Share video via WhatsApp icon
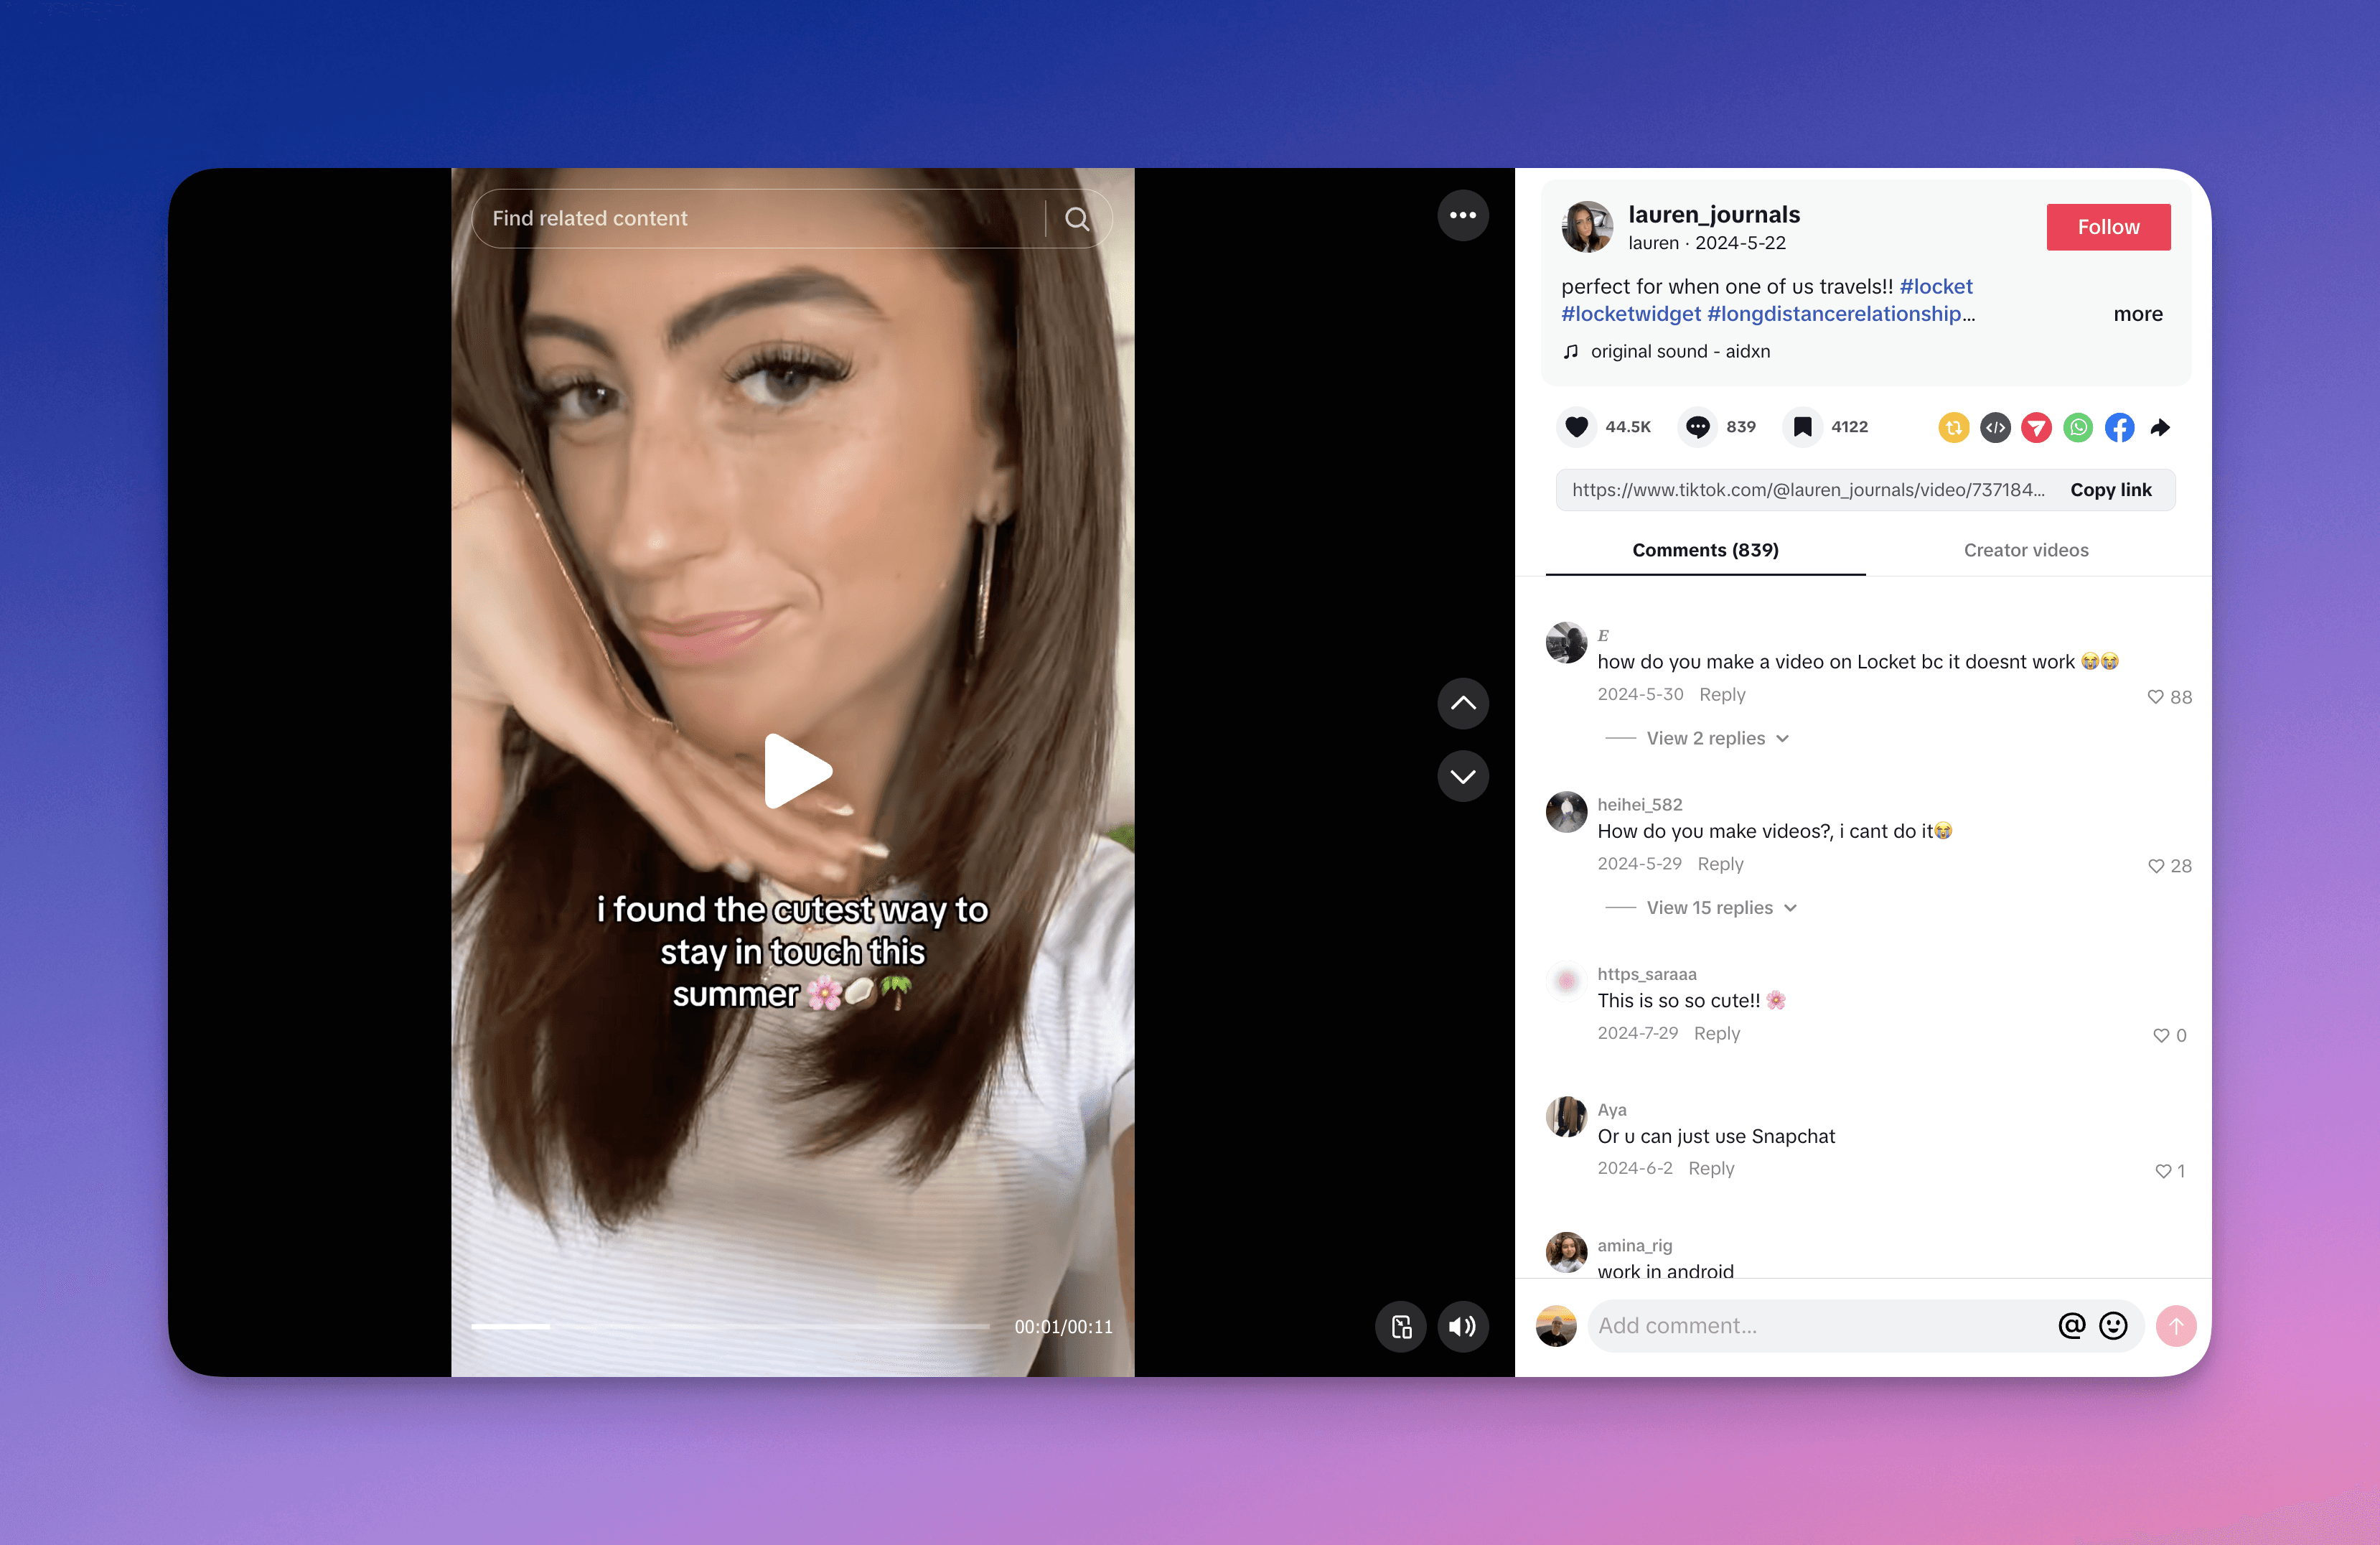2380x1545 pixels. (2077, 428)
